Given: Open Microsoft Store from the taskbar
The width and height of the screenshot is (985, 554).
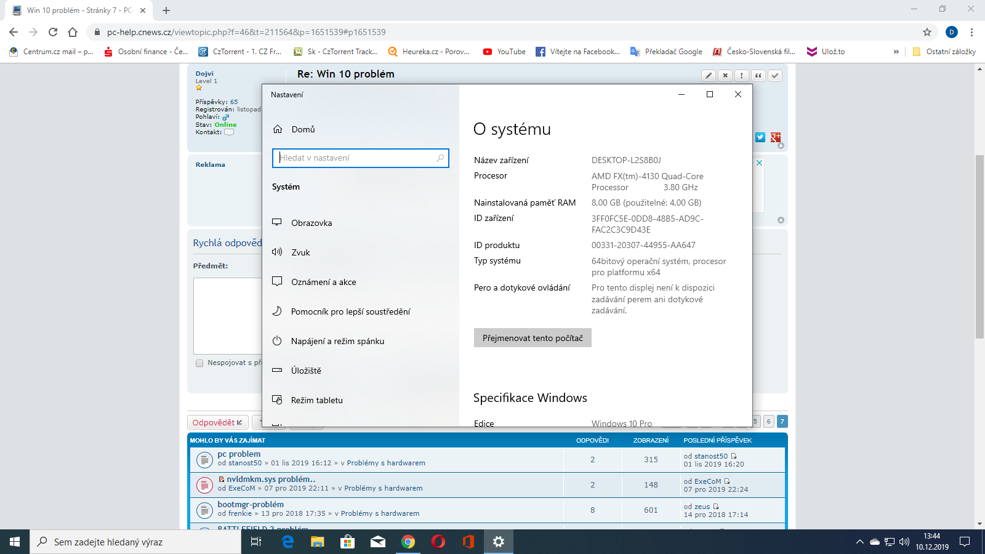Looking at the screenshot, I should pyautogui.click(x=348, y=542).
